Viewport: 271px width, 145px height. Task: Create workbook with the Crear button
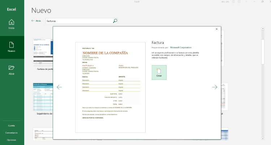(x=159, y=72)
